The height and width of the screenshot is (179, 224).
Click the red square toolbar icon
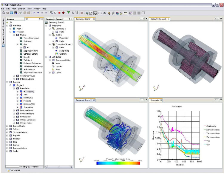click(x=59, y=13)
